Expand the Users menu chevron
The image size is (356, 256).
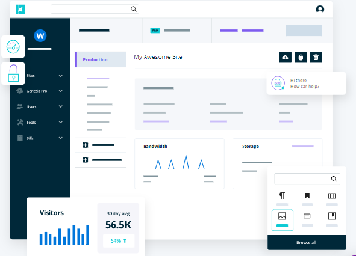(x=61, y=106)
